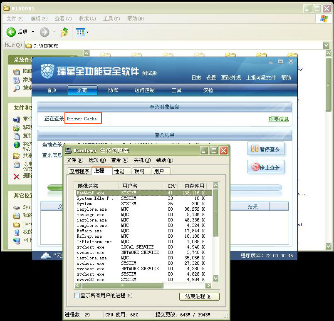Click the Task Manager title bar icon

point(68,150)
